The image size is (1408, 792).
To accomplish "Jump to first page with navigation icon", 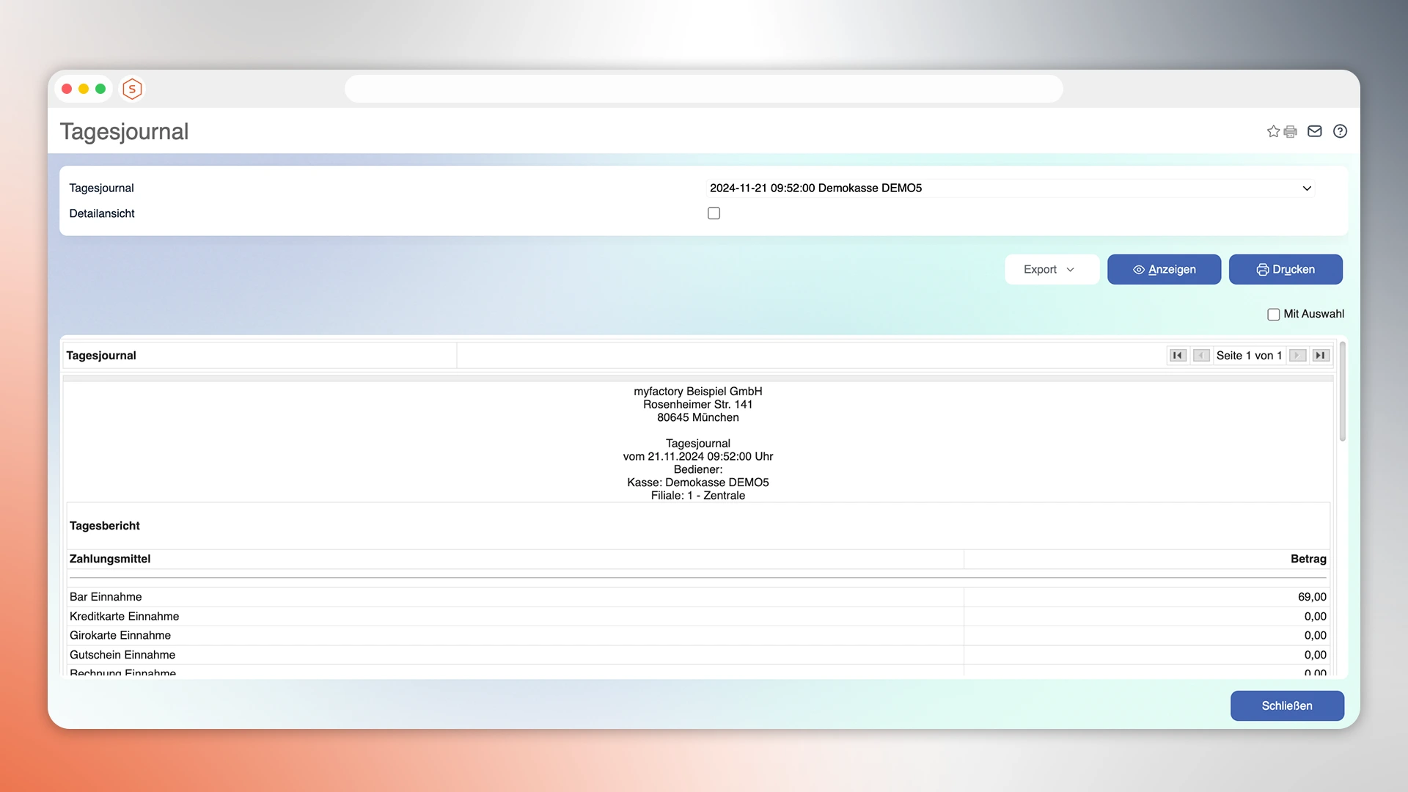I will tap(1178, 355).
